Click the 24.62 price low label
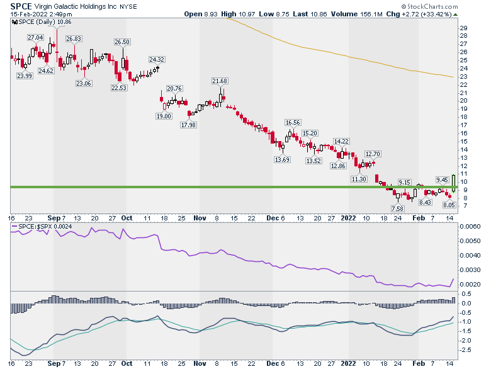Image resolution: width=491 pixels, height=369 pixels. (x=46, y=71)
